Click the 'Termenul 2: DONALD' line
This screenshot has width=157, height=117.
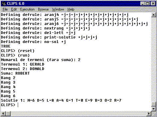23,69
